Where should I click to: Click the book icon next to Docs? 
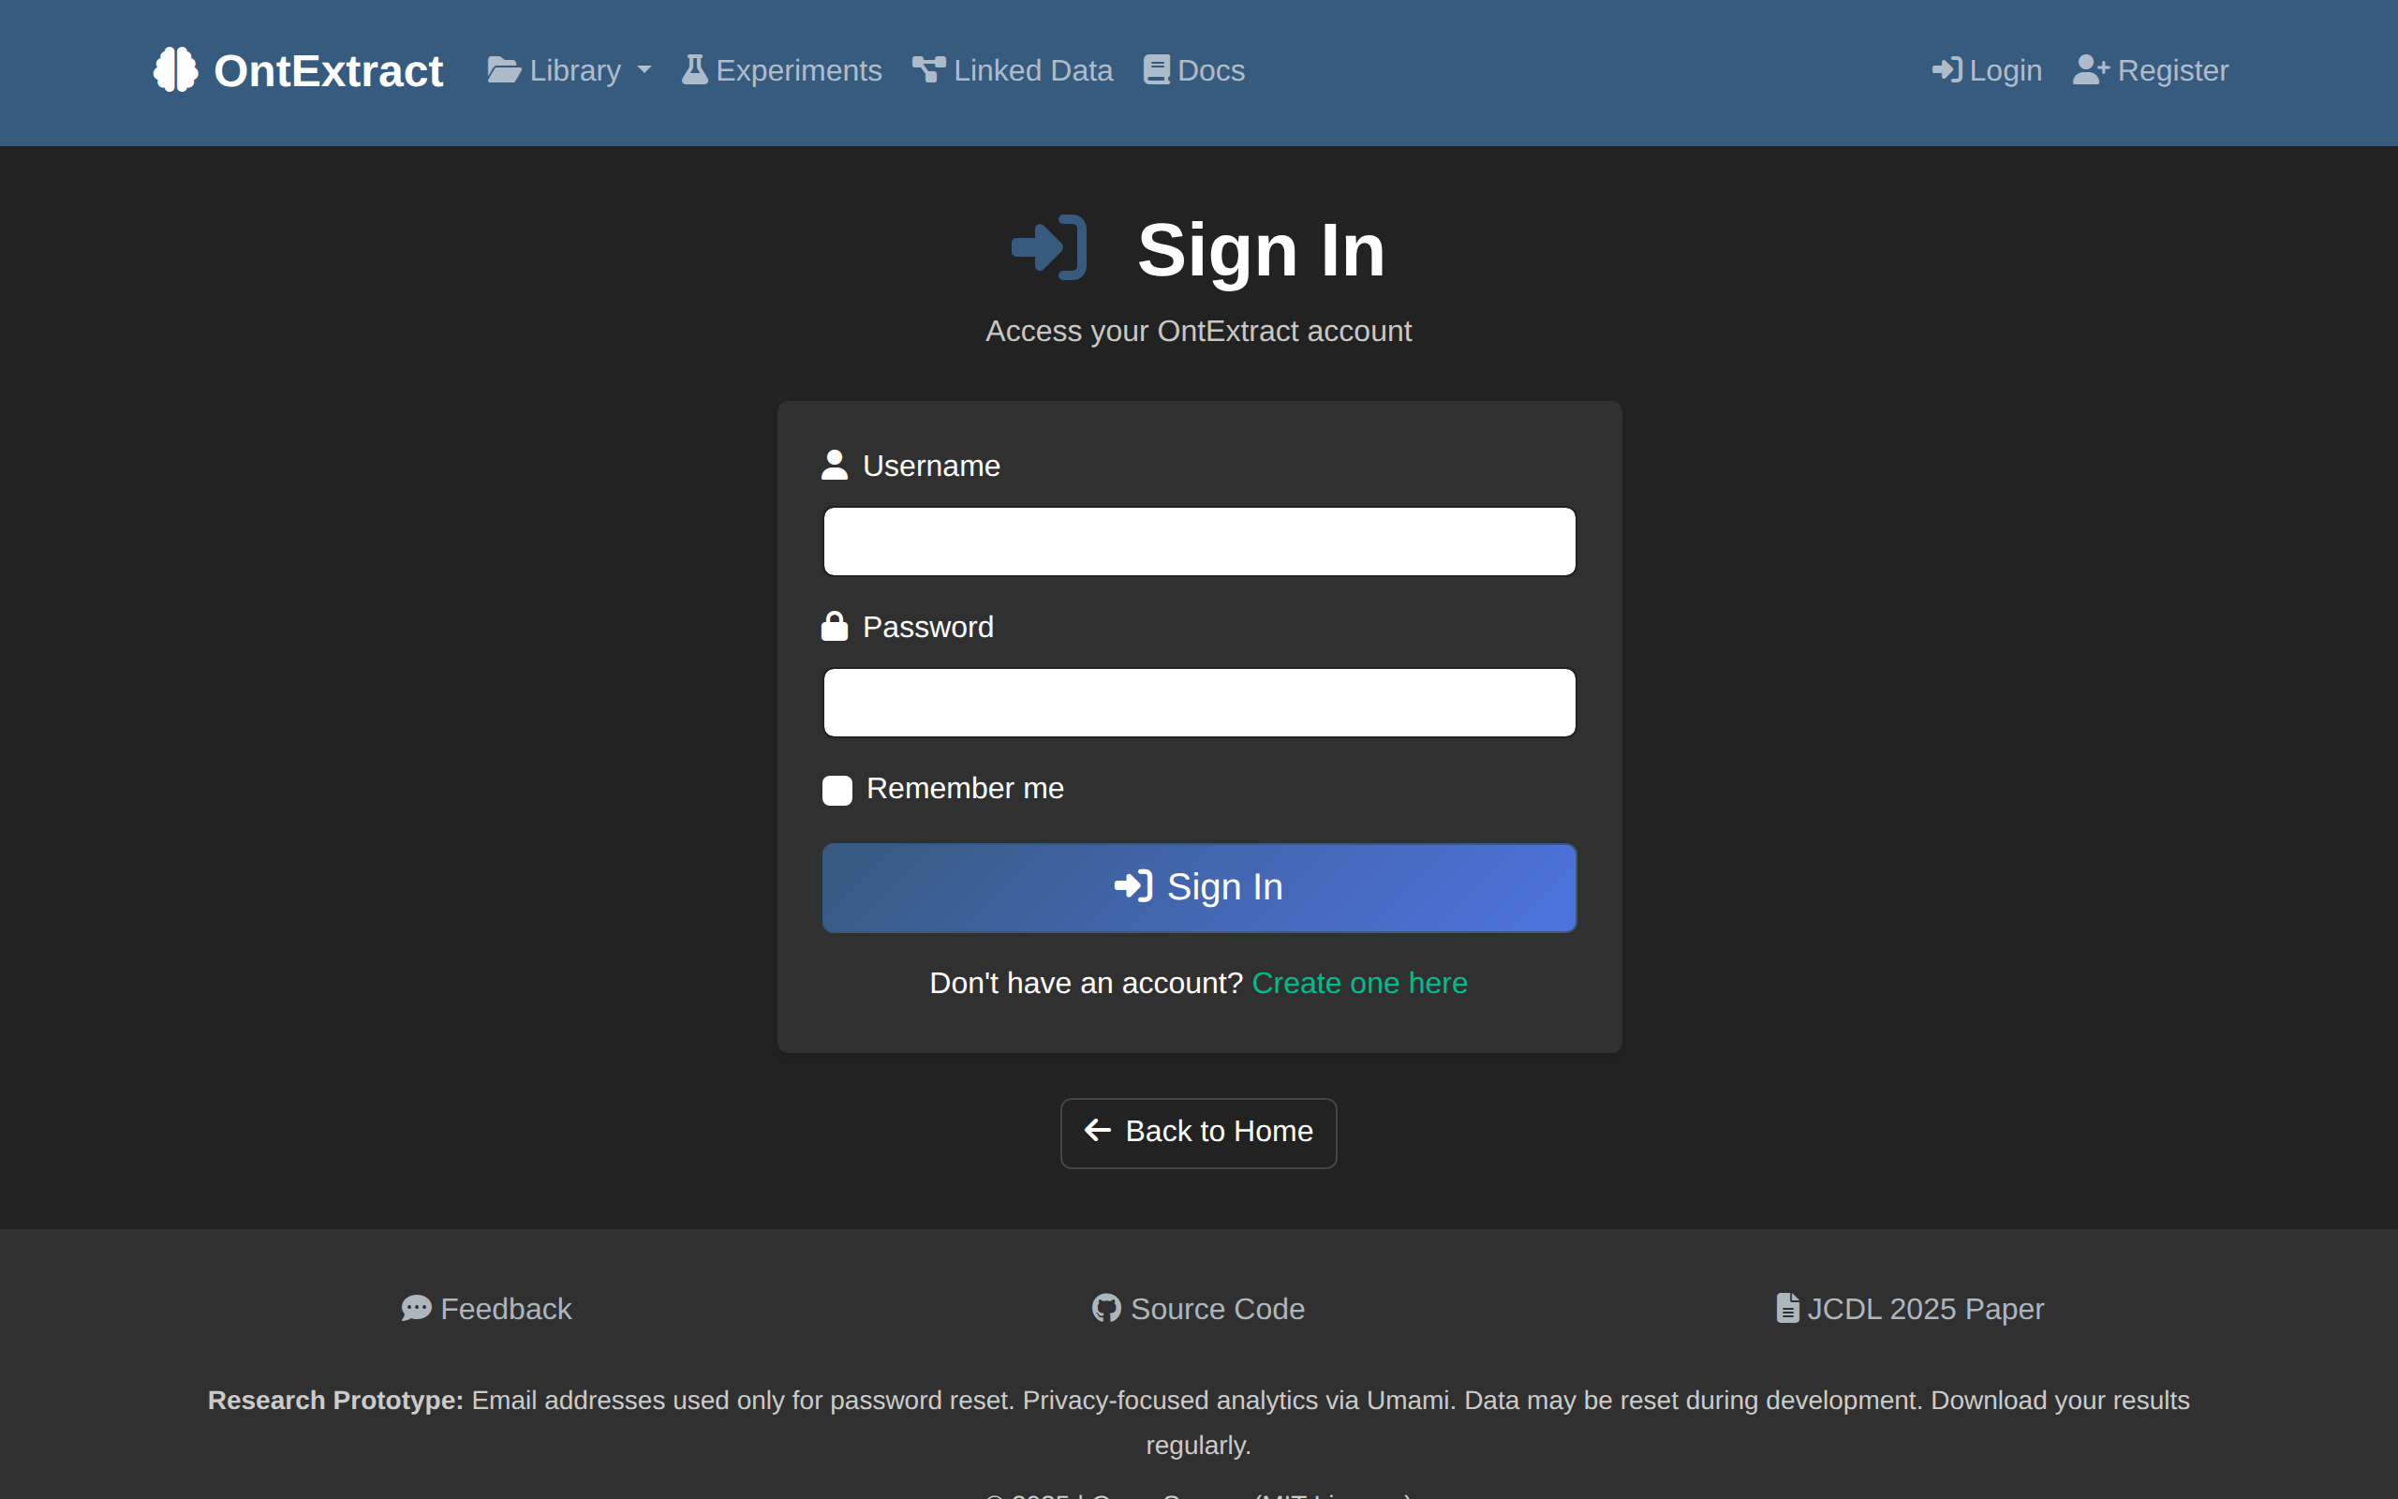click(1154, 68)
